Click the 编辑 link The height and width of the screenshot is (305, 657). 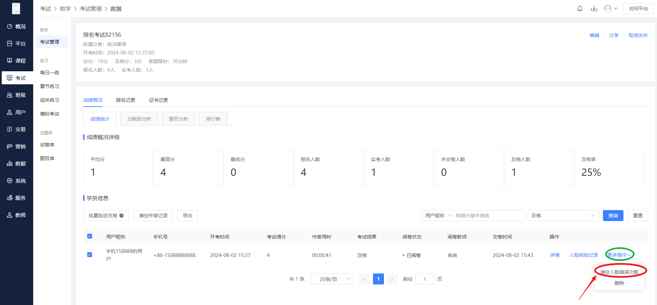click(594, 35)
